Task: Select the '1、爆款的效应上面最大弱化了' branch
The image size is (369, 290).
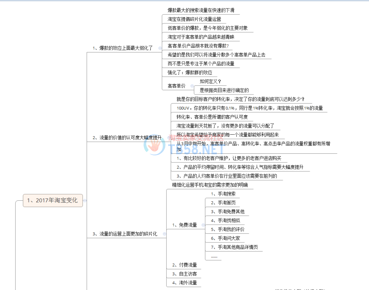Action: point(123,48)
